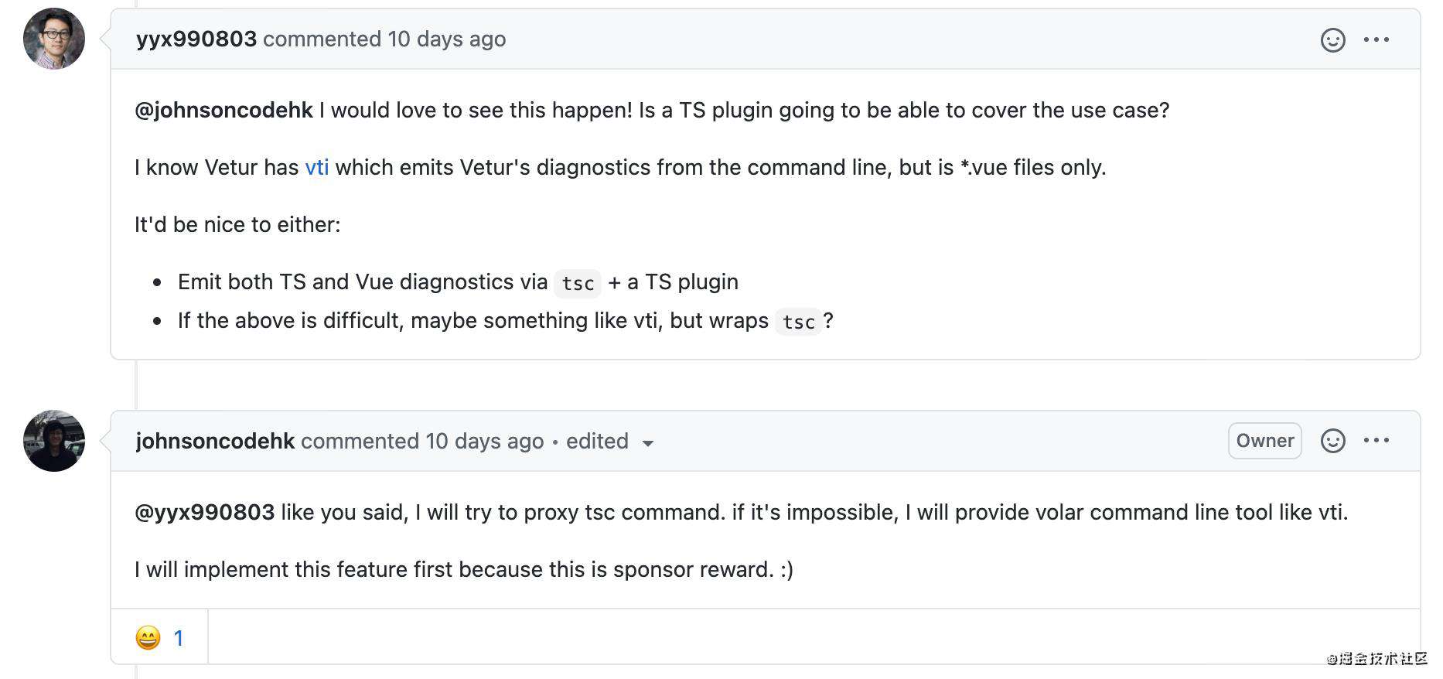Click the @yyx990803 mention
1443x679 pixels.
pyautogui.click(x=205, y=512)
